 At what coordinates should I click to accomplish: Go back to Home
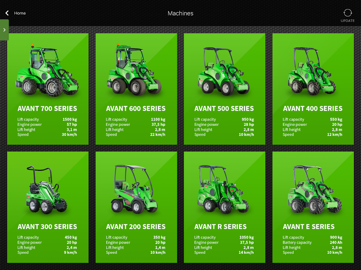coord(20,13)
